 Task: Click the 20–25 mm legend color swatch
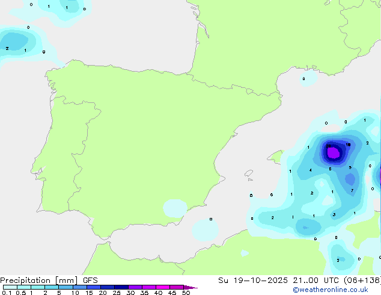click(x=108, y=287)
